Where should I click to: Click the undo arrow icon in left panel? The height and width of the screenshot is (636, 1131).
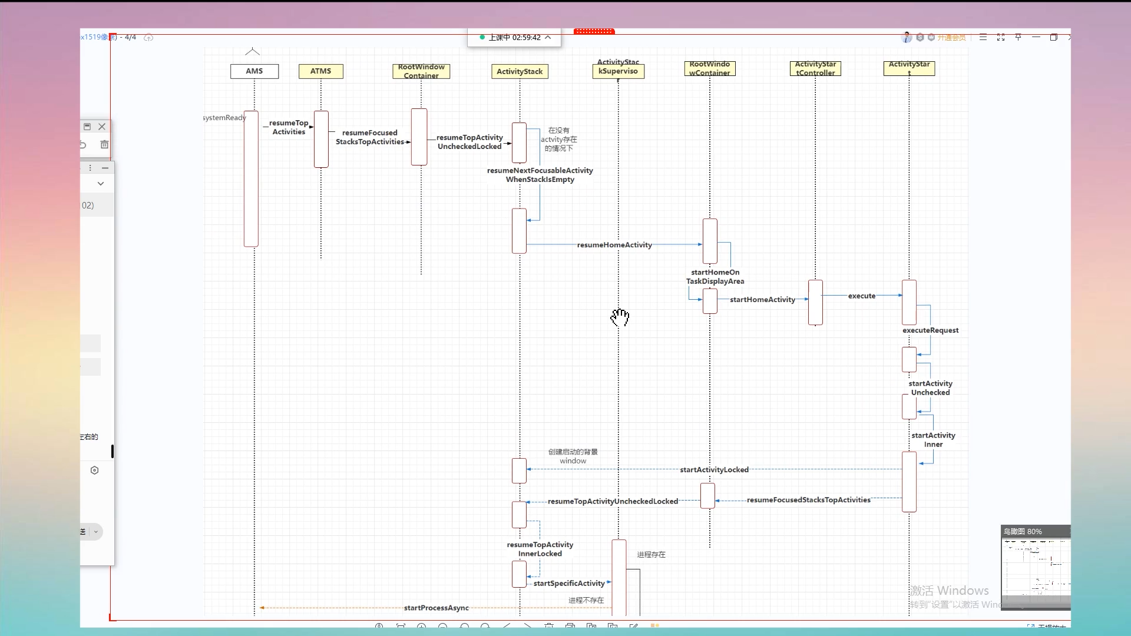point(83,144)
